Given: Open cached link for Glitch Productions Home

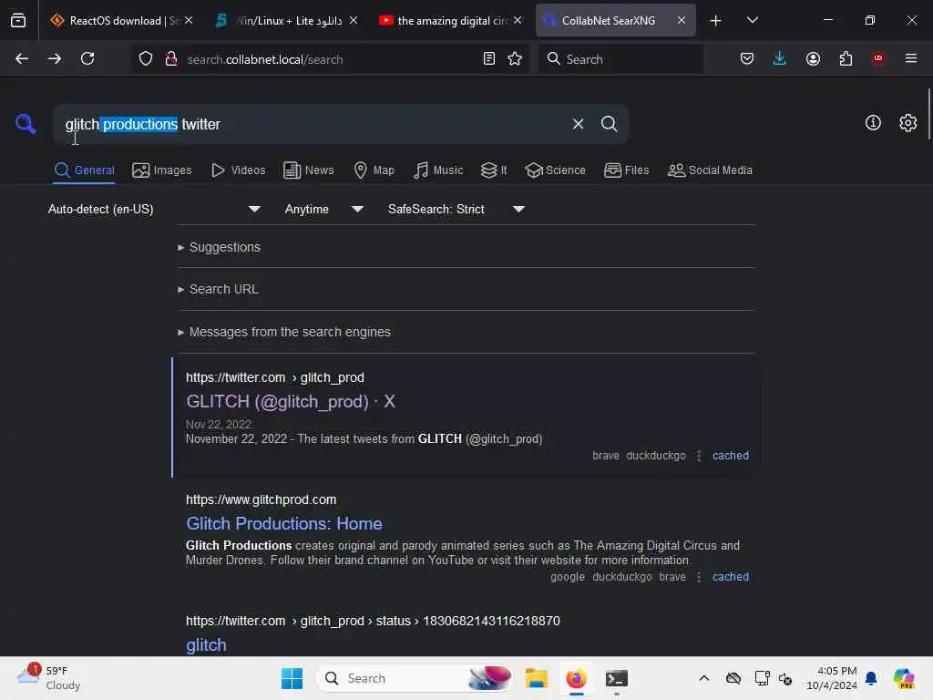Looking at the screenshot, I should tap(730, 577).
